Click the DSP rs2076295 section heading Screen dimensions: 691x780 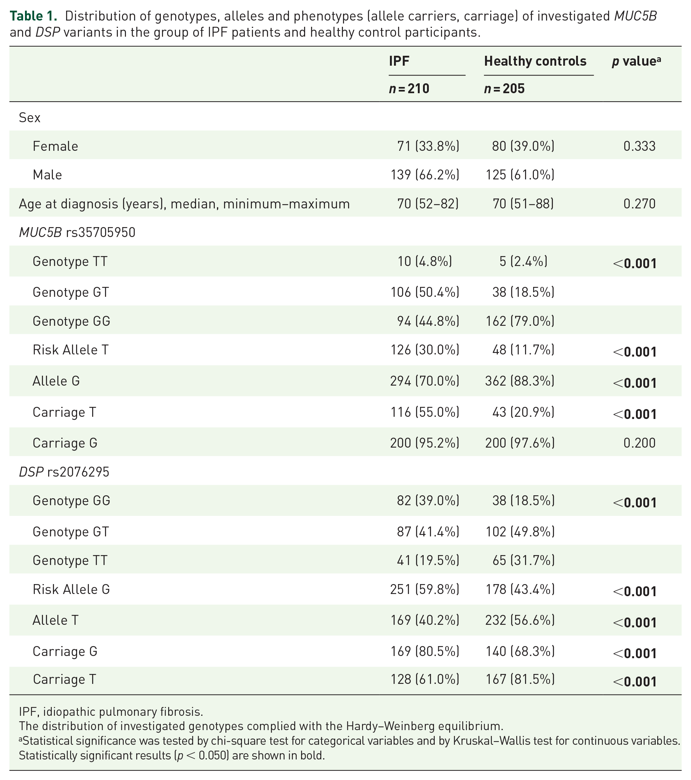pos(64,472)
